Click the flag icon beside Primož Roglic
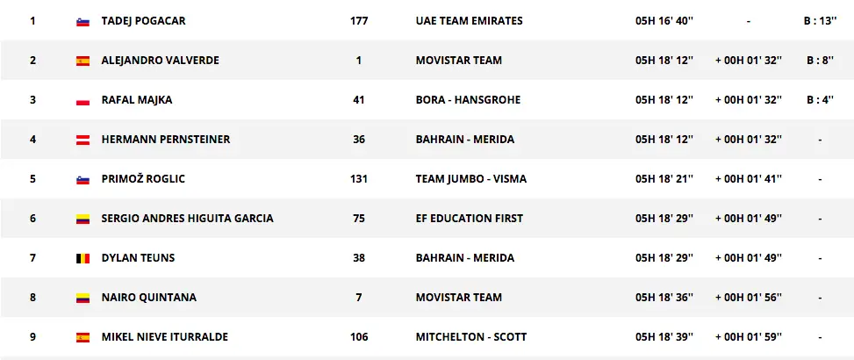Viewport: 854px width, 360px height. (83, 179)
